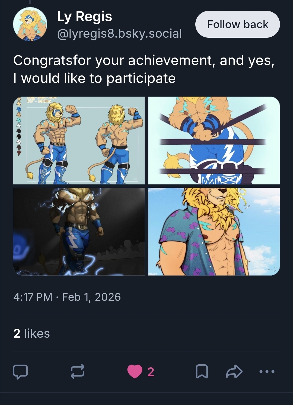Viewport: 293px width, 405px height.
Task: Tap the "I would like to participate" line
Action: pyautogui.click(x=94, y=78)
